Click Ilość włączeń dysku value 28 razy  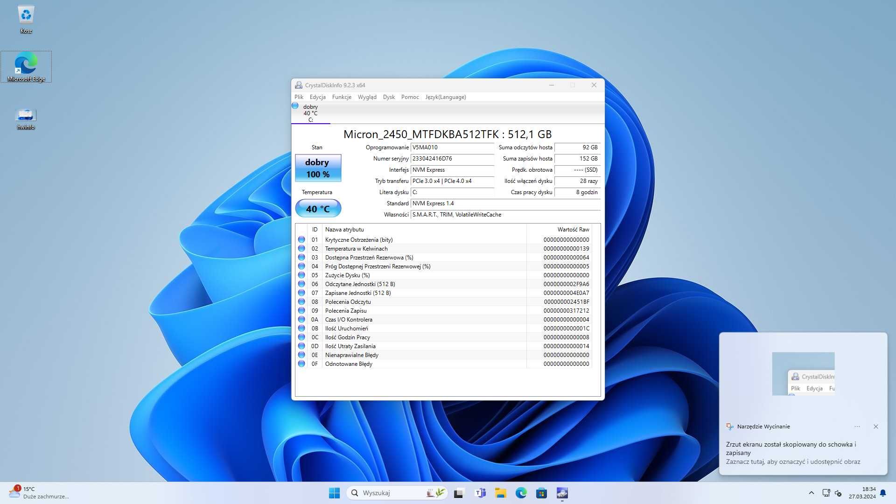click(577, 181)
